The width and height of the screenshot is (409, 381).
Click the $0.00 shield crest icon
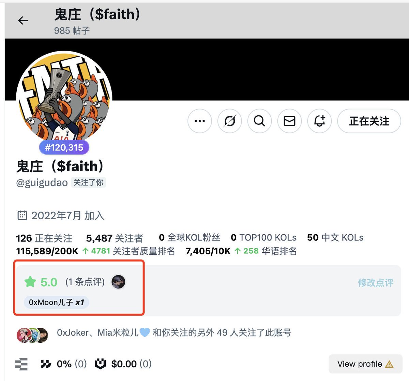coord(100,364)
